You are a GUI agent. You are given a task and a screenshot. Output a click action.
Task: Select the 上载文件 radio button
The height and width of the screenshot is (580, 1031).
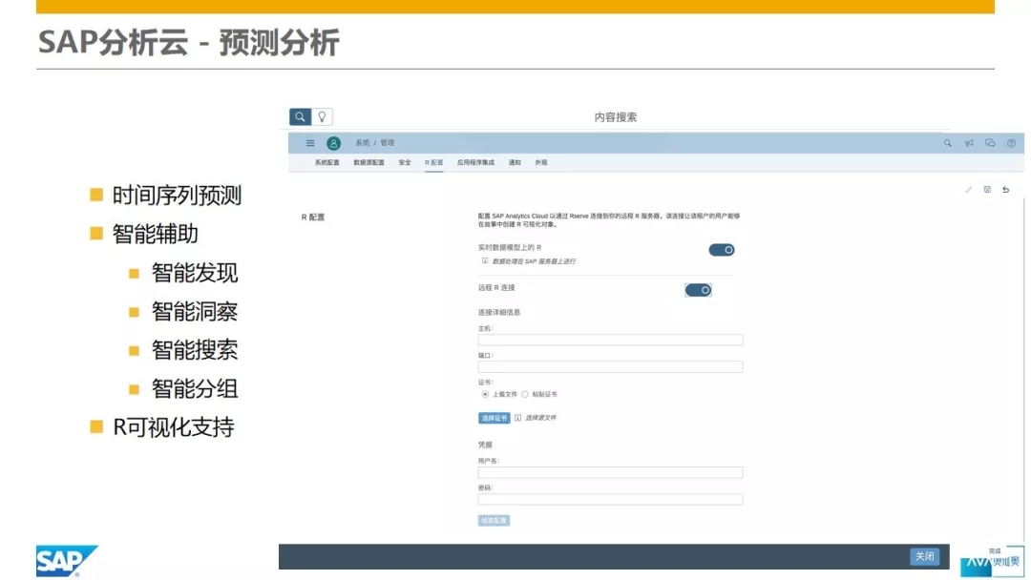click(485, 395)
